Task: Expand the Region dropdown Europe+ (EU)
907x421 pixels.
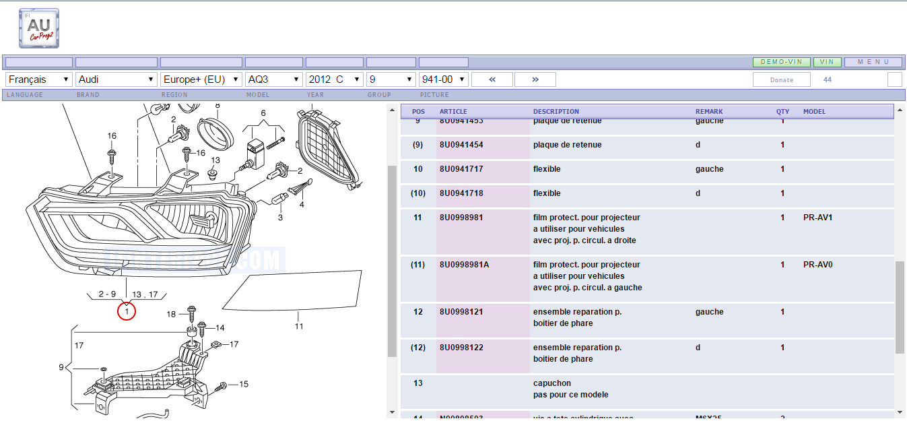Action: coord(201,79)
